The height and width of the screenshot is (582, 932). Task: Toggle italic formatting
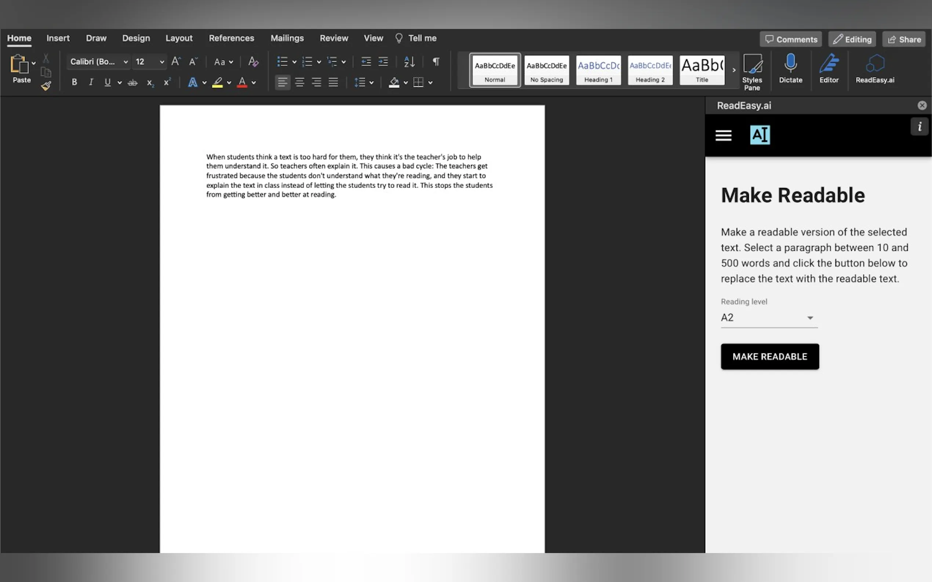click(x=91, y=82)
